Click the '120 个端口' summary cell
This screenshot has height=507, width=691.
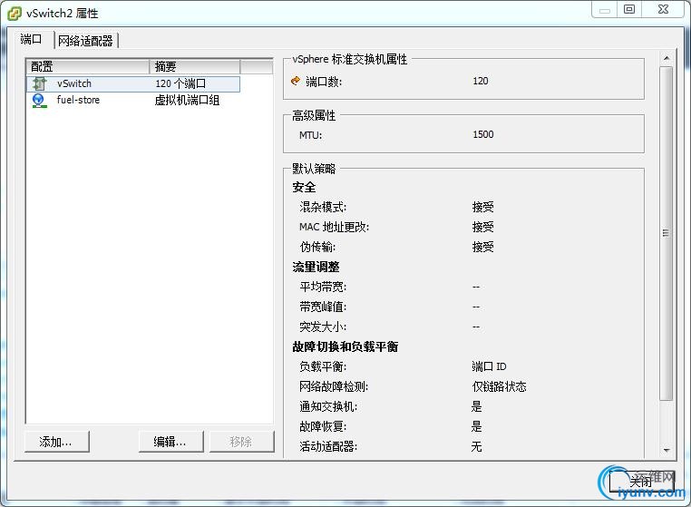pyautogui.click(x=180, y=83)
